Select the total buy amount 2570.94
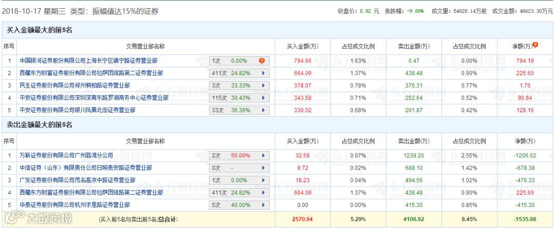This screenshot has height=228, width=555. click(303, 219)
